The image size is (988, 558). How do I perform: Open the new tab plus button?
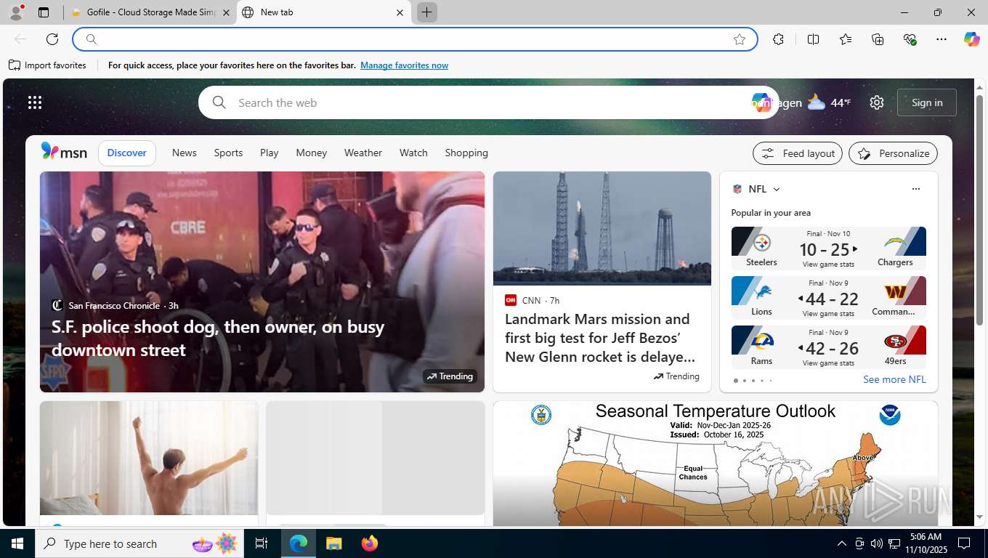(x=426, y=12)
